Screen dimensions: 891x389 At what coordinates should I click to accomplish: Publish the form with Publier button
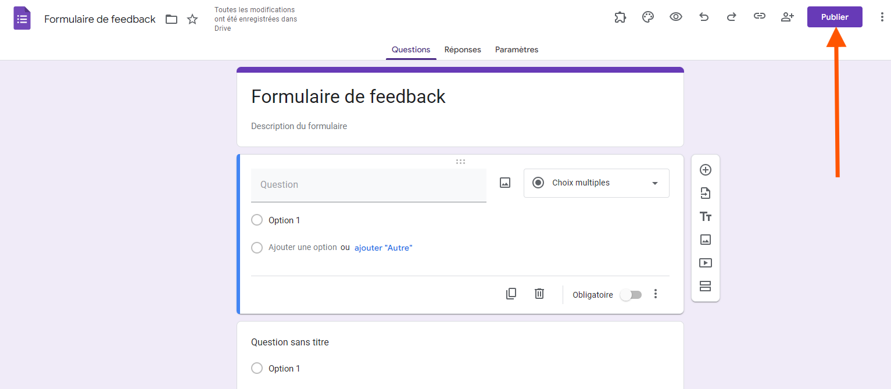pos(835,17)
